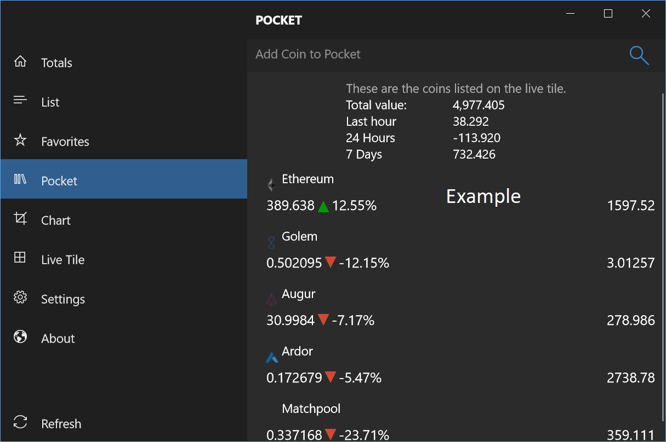Click the Refresh arrows icon
Screen dimensions: 666x442
[20, 422]
